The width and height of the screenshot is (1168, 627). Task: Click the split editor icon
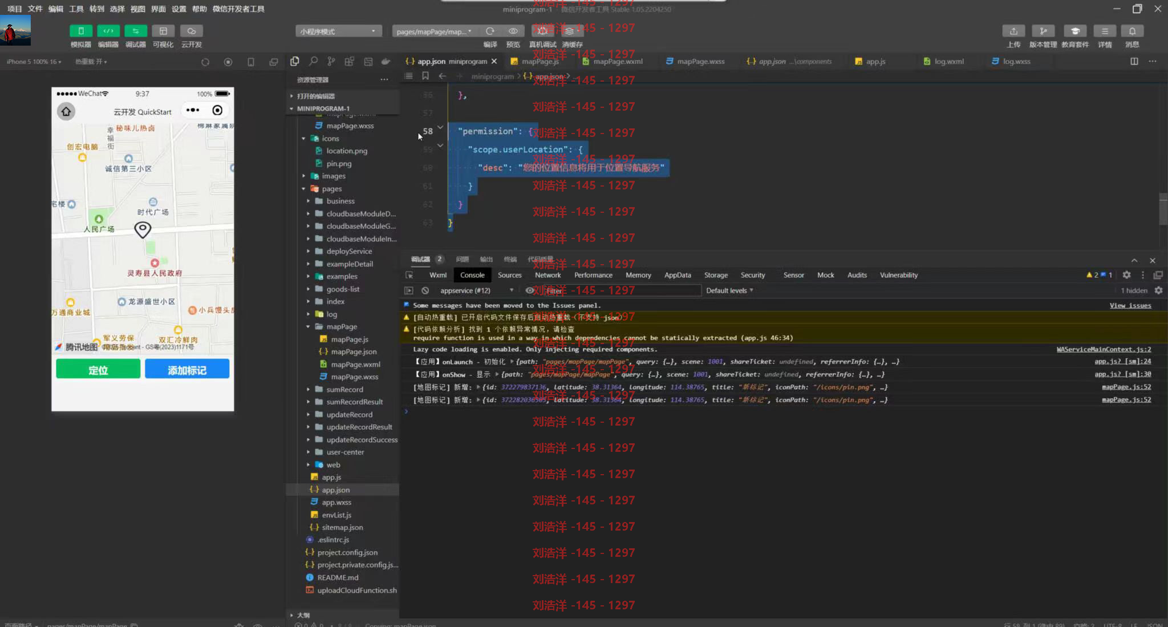pyautogui.click(x=1134, y=61)
